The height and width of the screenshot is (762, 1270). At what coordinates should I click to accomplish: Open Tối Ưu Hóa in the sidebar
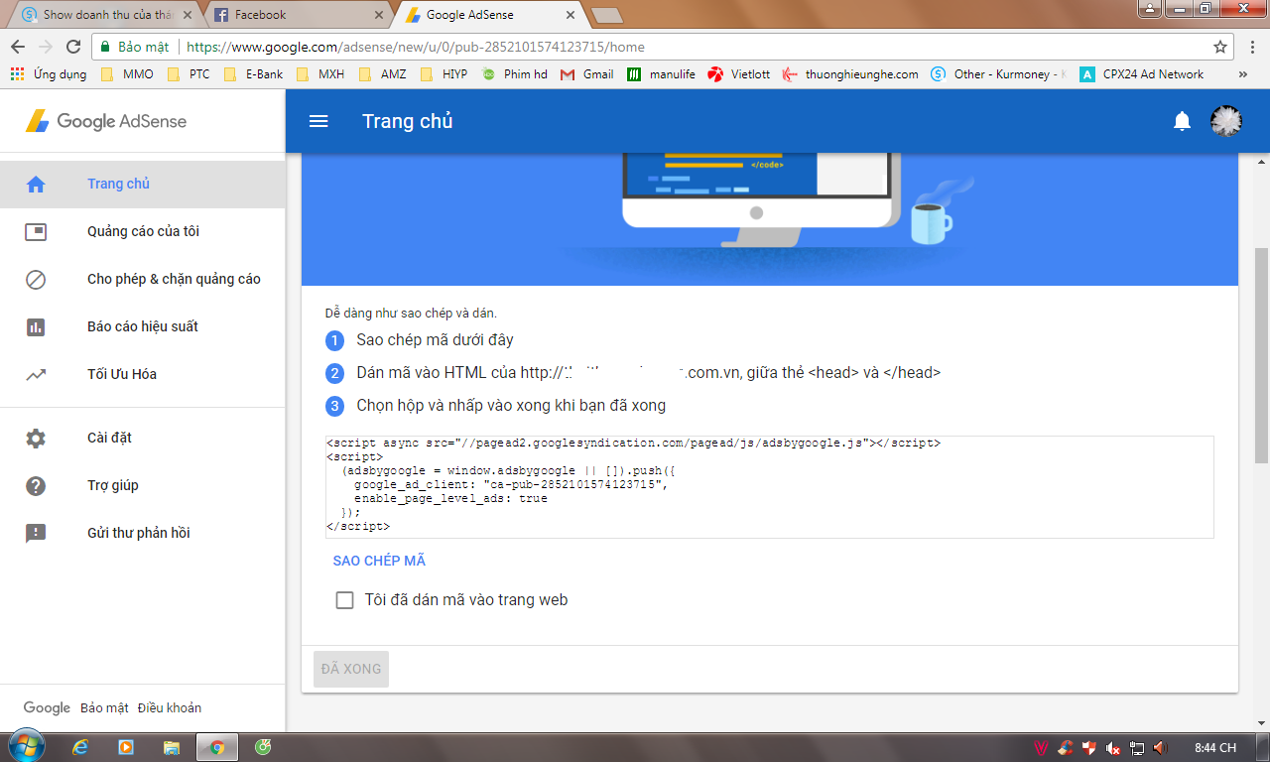point(143,374)
